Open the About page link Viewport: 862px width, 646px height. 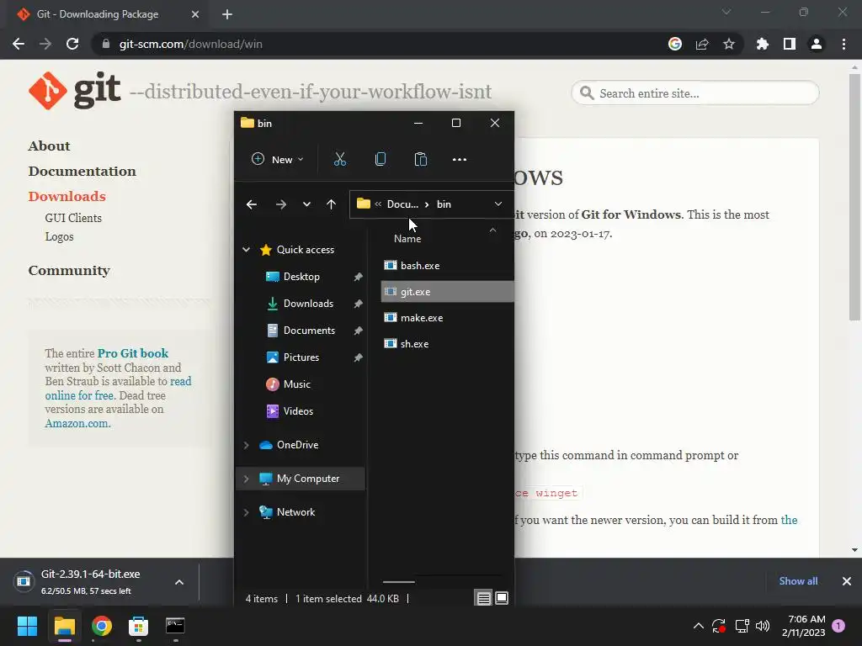pyautogui.click(x=49, y=146)
